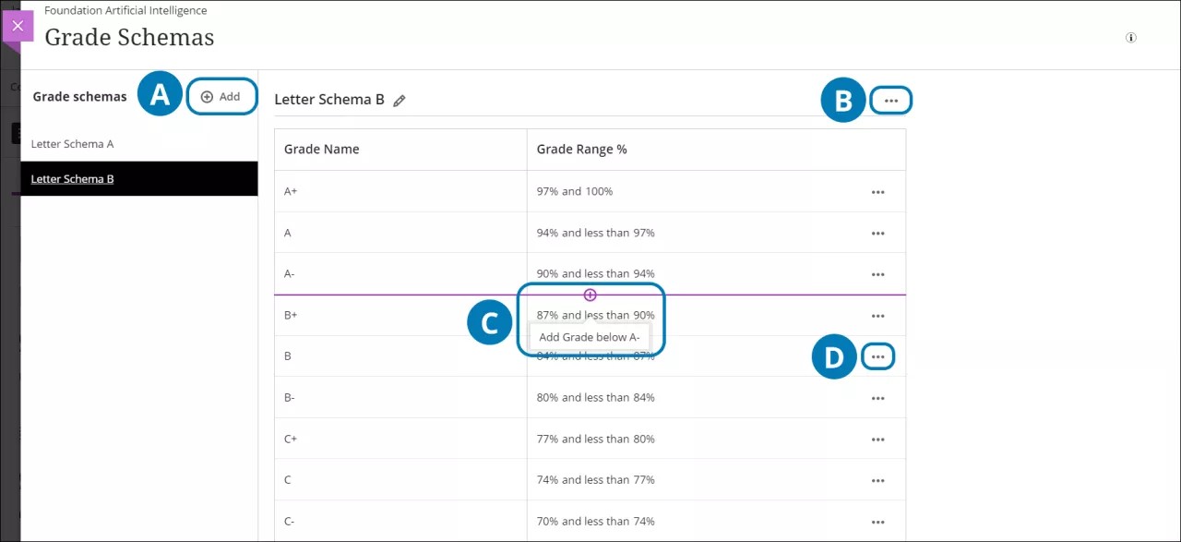
Task: Open the three-dot menu for the C+ row
Action: pyautogui.click(x=877, y=440)
